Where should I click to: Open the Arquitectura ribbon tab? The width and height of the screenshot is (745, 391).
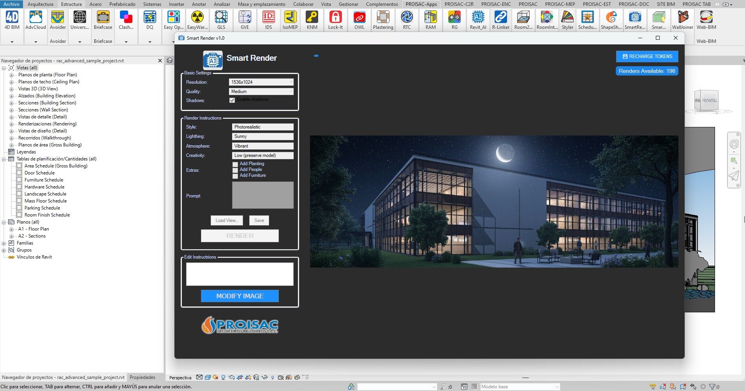tap(41, 4)
